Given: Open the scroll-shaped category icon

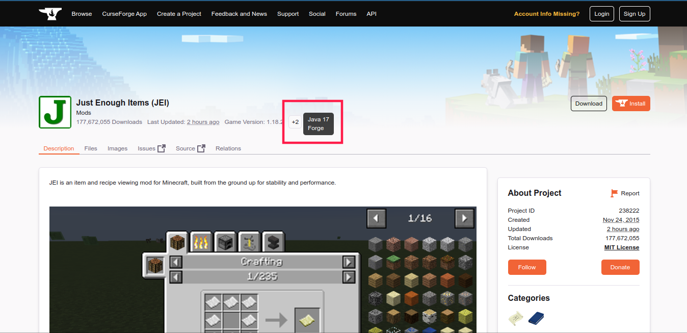Looking at the screenshot, I should [x=516, y=319].
